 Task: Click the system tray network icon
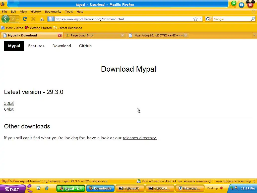coord(232,188)
